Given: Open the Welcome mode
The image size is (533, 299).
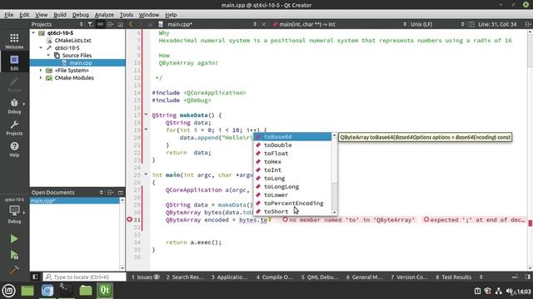Looking at the screenshot, I should tap(14, 41).
